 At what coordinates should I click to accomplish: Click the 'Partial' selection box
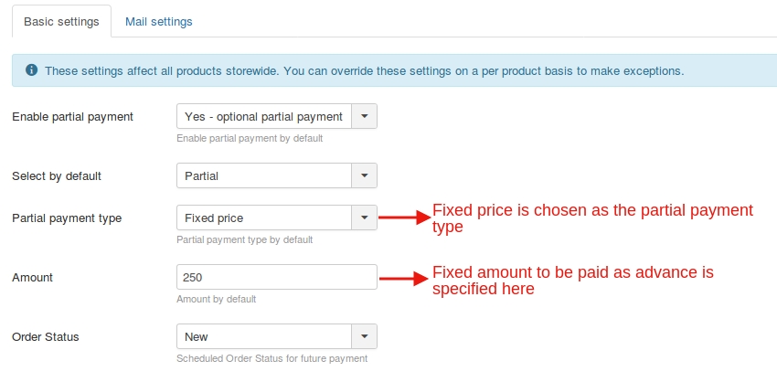click(263, 175)
